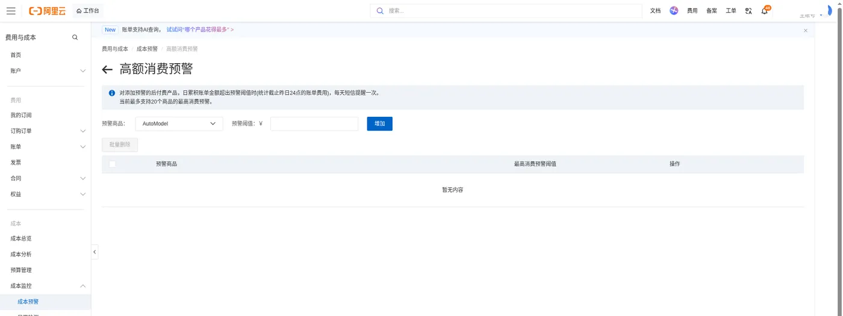The height and width of the screenshot is (316, 843).
Task: Click the sidebar search magnifier icon
Action: 75,37
